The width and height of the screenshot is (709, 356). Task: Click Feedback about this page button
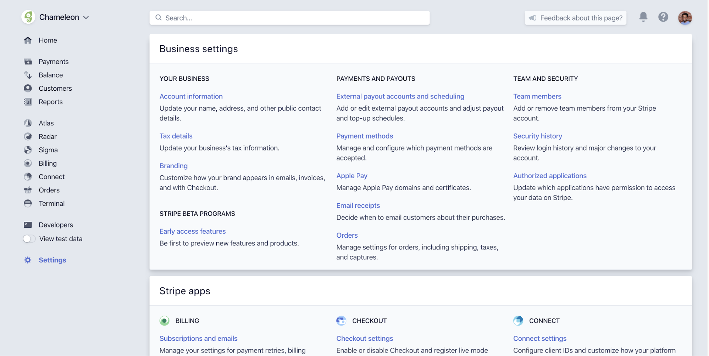click(575, 18)
